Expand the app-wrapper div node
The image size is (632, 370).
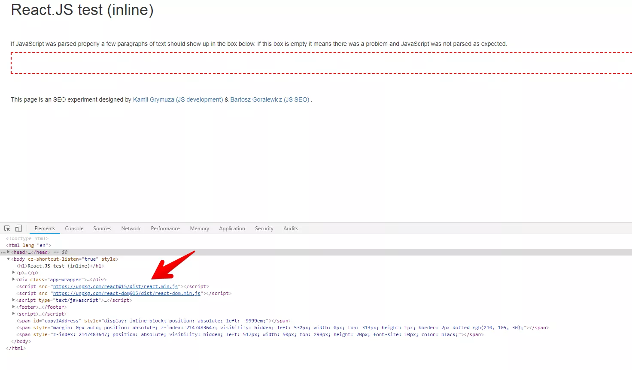13,280
